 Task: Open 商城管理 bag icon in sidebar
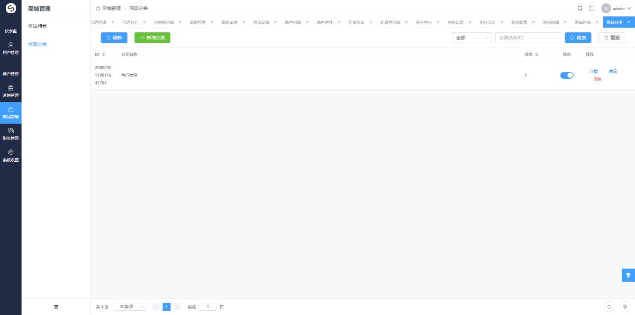click(11, 109)
